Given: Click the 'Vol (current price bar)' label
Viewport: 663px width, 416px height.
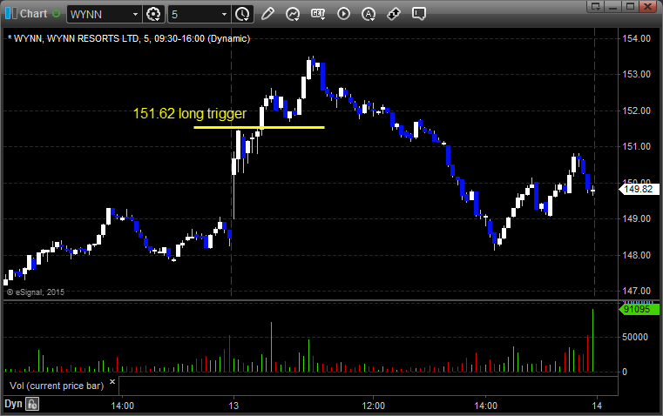Looking at the screenshot, I should point(57,386).
